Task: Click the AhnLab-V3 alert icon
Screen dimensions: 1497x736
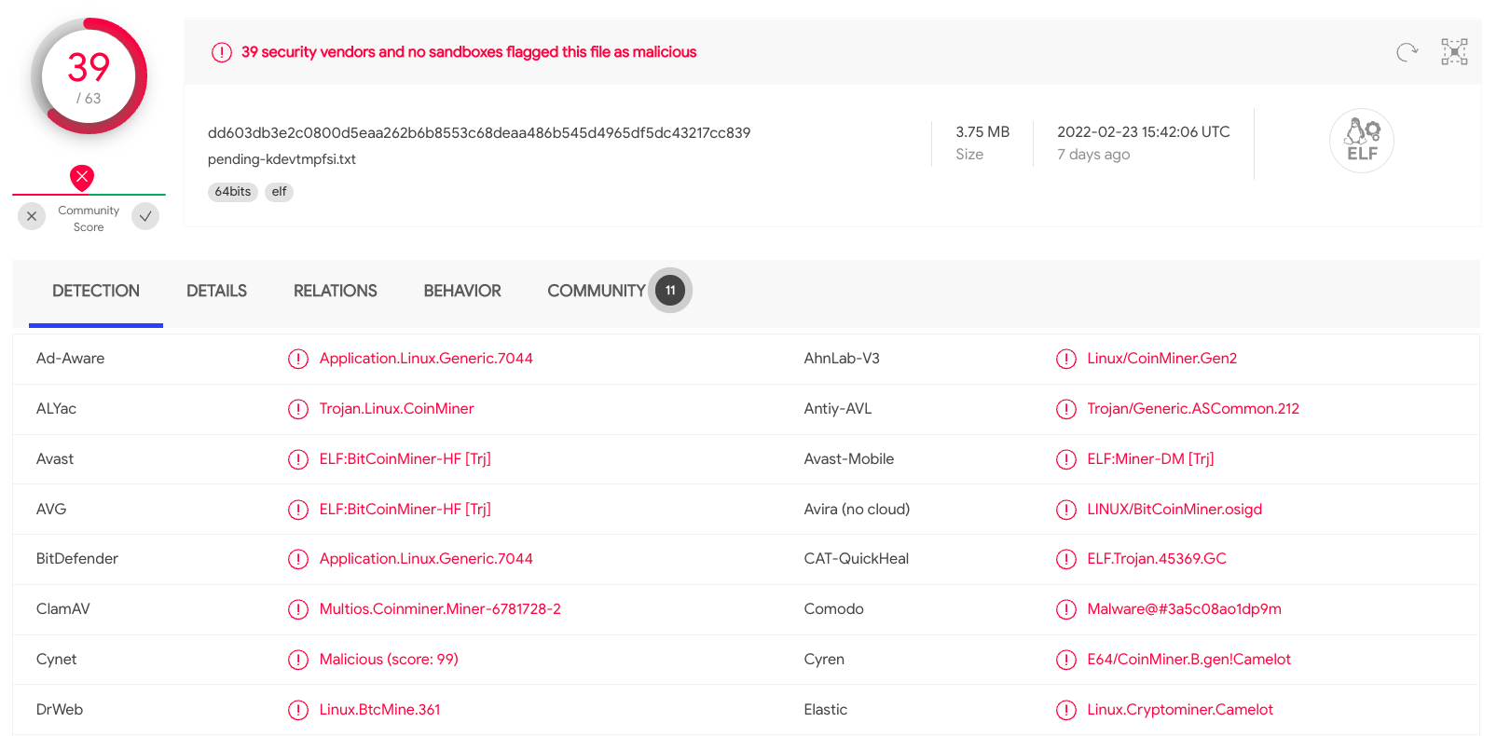Action: (1066, 359)
